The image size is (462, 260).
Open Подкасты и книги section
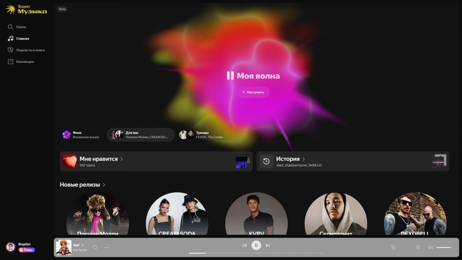(26, 50)
